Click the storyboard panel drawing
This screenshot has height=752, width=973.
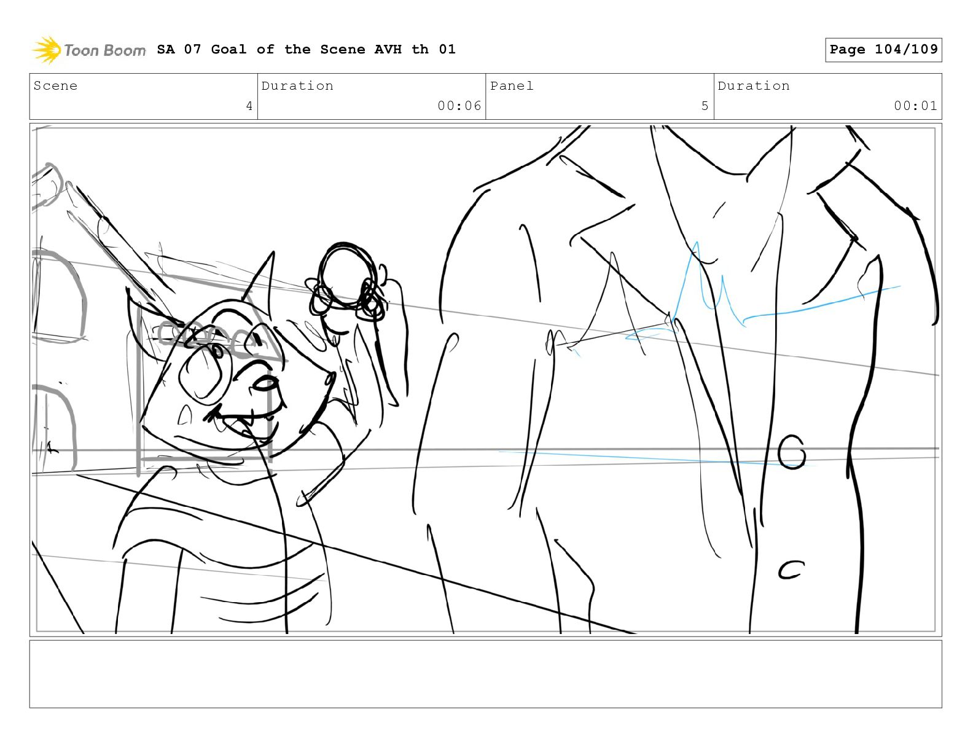486,380
